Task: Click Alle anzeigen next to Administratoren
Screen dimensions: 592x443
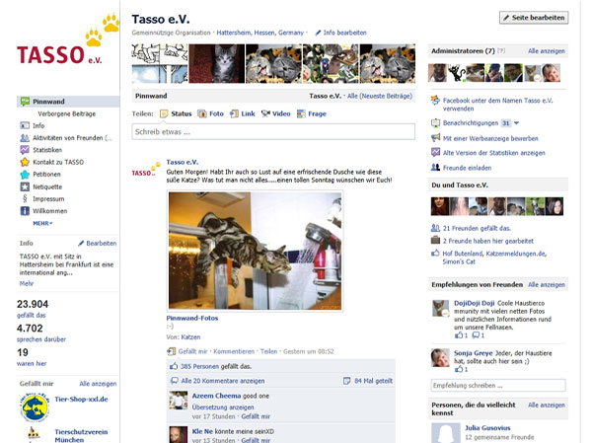Action: pyautogui.click(x=547, y=51)
